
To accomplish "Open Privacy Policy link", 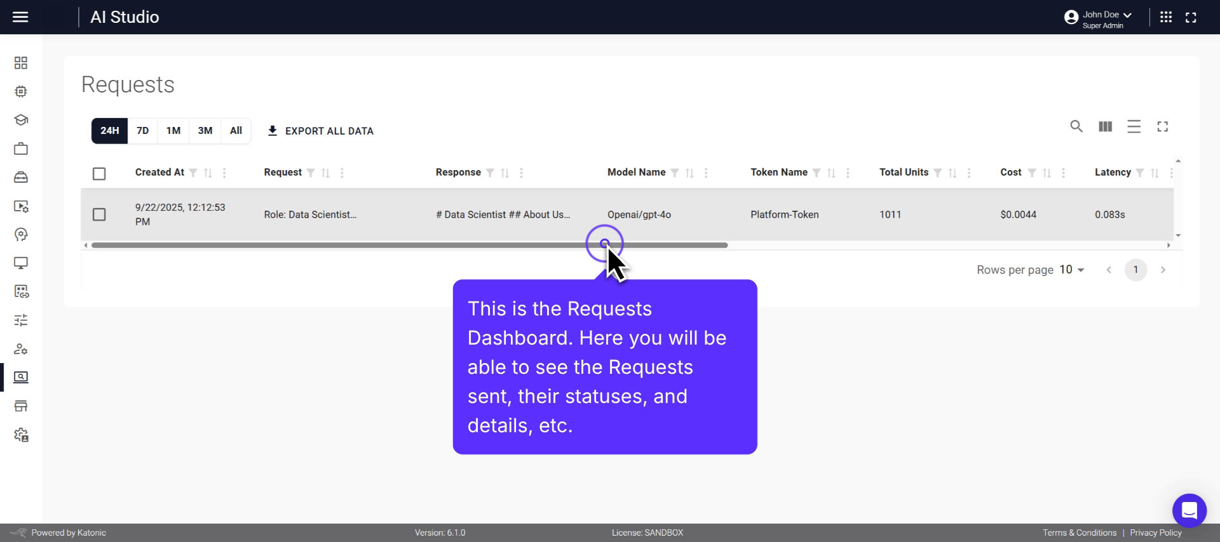I will 1156,533.
